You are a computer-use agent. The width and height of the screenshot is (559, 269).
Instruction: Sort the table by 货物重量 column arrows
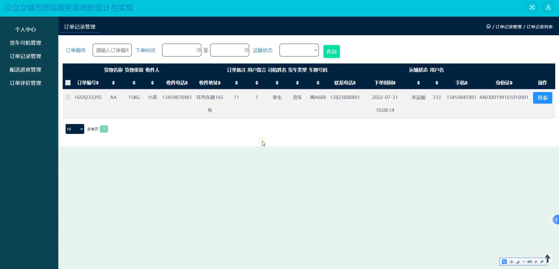pos(134,83)
